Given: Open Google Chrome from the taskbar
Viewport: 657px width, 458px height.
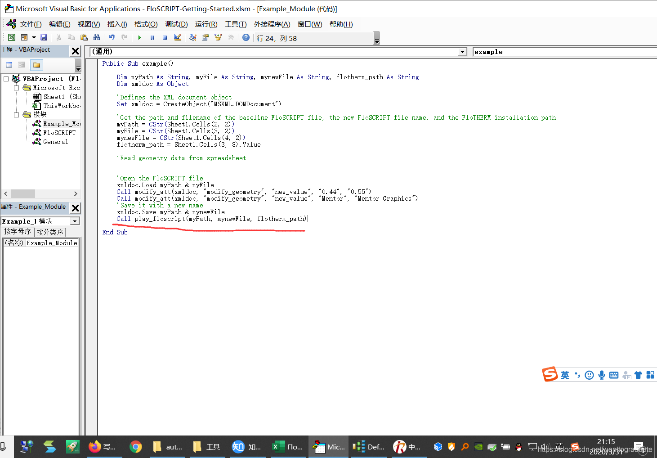Looking at the screenshot, I should pyautogui.click(x=135, y=446).
